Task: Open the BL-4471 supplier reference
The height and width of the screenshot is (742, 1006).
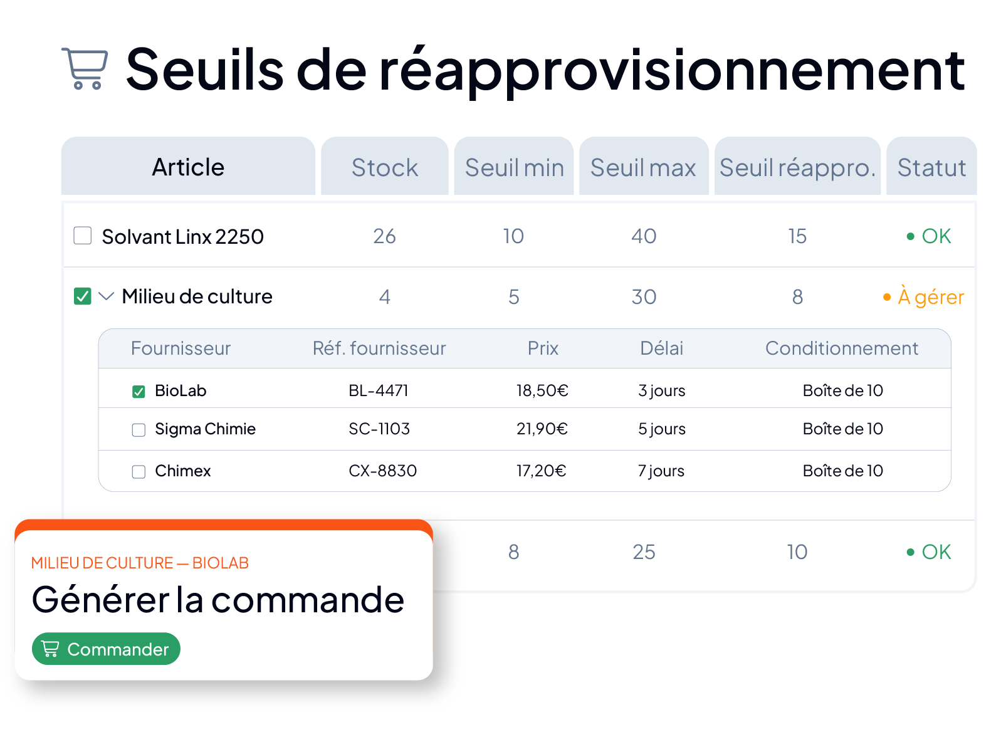Action: [379, 390]
